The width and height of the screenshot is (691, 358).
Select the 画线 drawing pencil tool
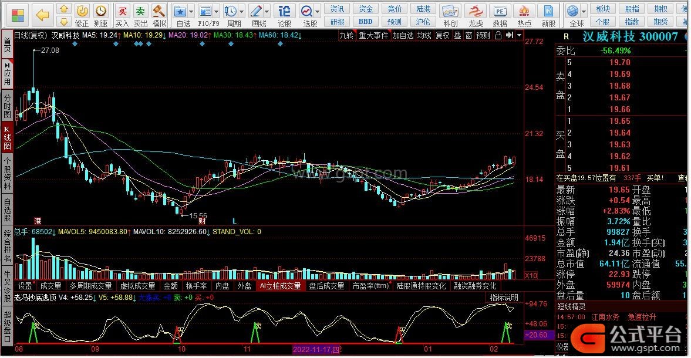pyautogui.click(x=256, y=11)
